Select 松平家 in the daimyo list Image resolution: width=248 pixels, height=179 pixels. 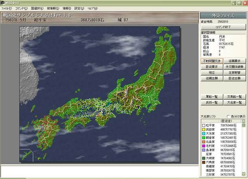(x=221, y=126)
